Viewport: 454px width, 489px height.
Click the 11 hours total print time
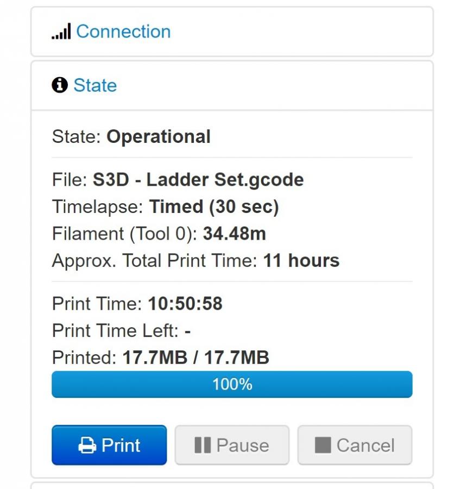(x=301, y=260)
